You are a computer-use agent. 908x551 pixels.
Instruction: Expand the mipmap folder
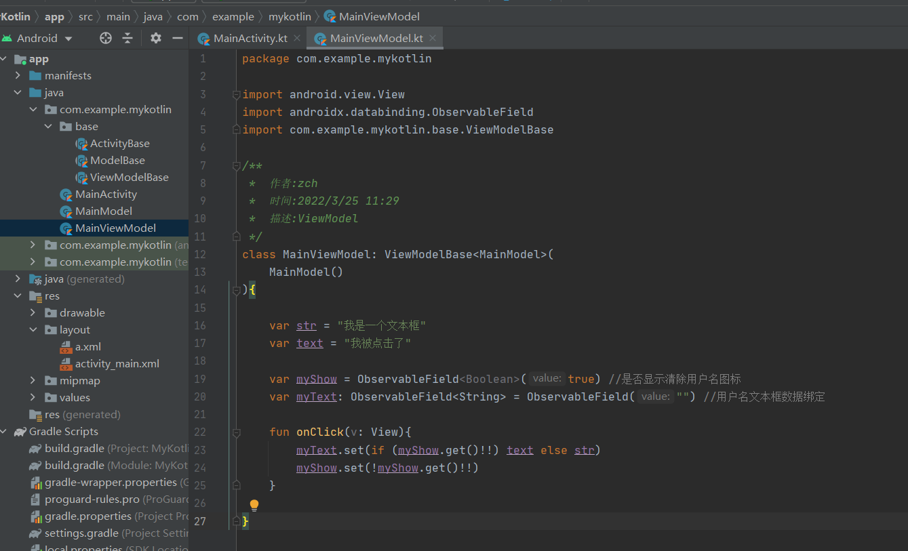32,380
